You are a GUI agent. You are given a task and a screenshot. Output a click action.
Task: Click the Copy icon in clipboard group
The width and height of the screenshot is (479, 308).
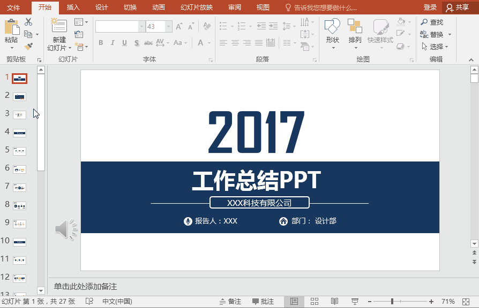(x=28, y=34)
